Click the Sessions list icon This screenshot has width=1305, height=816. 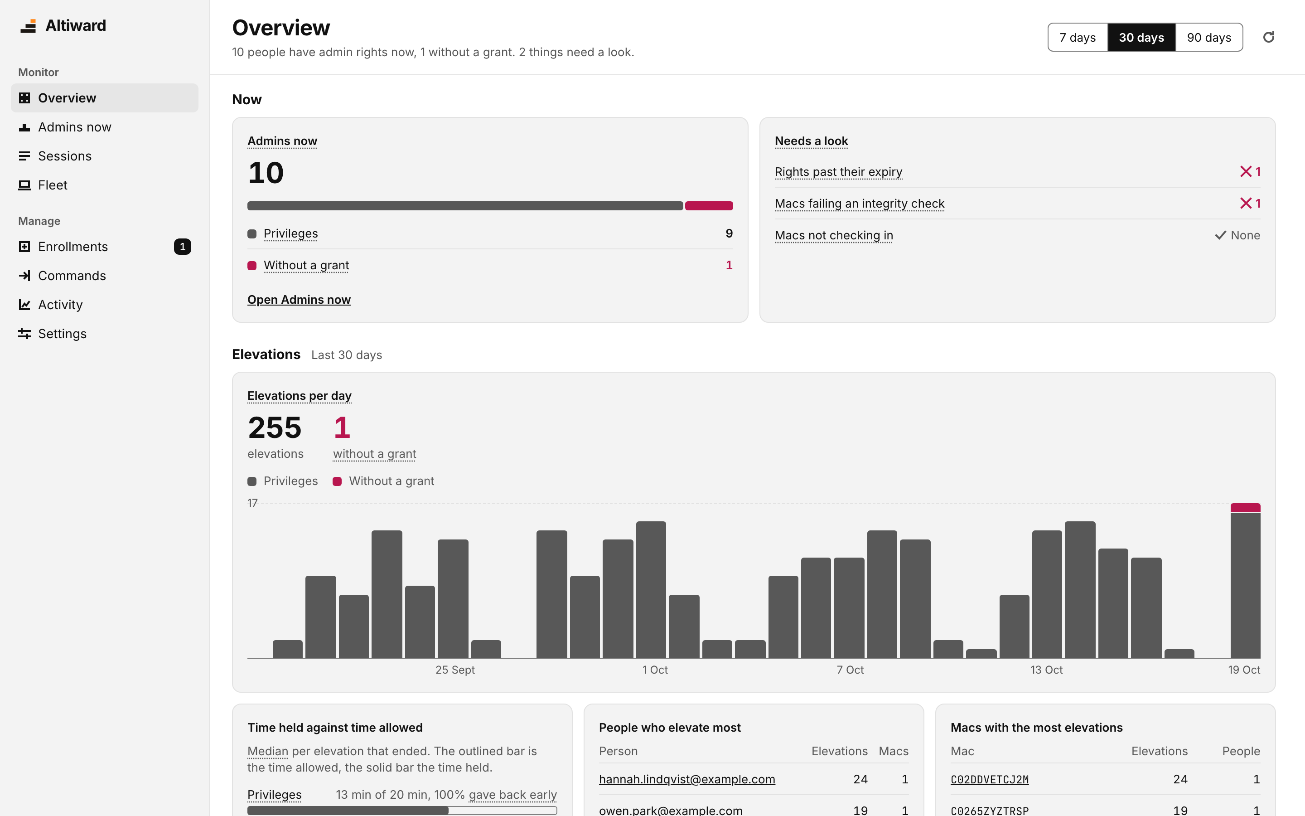coord(24,156)
